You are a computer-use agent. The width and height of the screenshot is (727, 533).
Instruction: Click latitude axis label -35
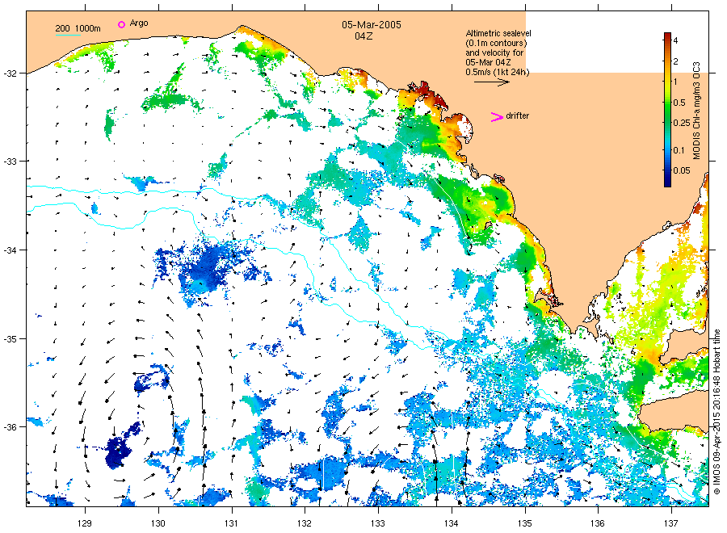point(10,338)
